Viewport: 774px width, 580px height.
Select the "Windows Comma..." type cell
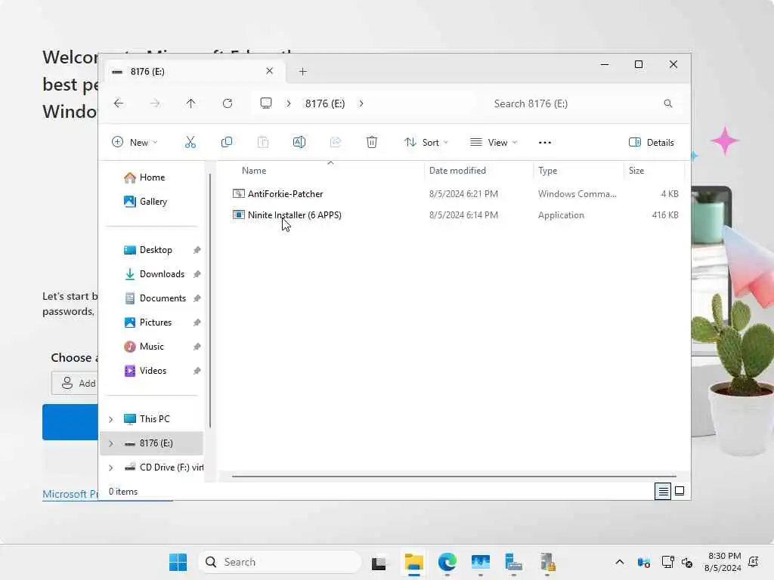(577, 194)
